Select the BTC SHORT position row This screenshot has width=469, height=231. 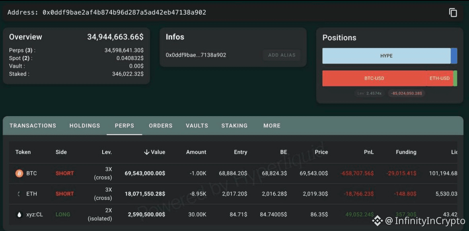pos(233,173)
